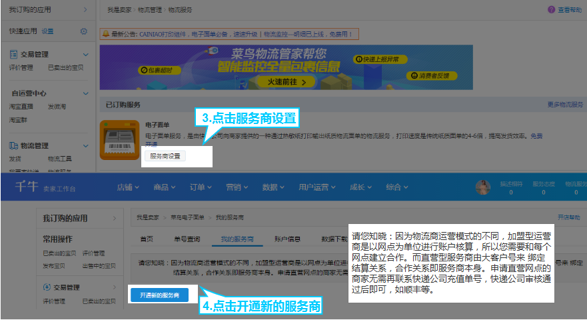Click 我是卖家 in the top breadcrumb
The width and height of the screenshot is (587, 320).
(x=119, y=10)
